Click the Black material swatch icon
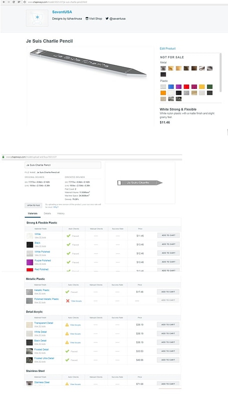228x400 pixels. [x=30, y=244]
